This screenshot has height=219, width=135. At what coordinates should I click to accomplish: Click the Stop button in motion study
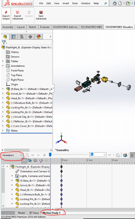44,155
